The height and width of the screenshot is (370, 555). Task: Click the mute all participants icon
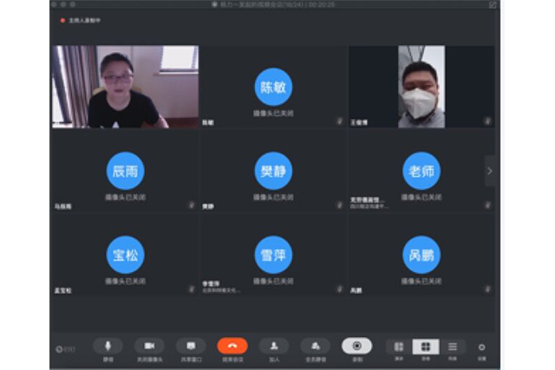pos(316,346)
